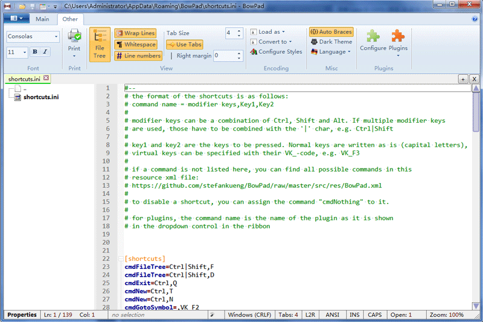483x322 pixels.
Task: Click the Open folder quick access icon
Action: 22,6
